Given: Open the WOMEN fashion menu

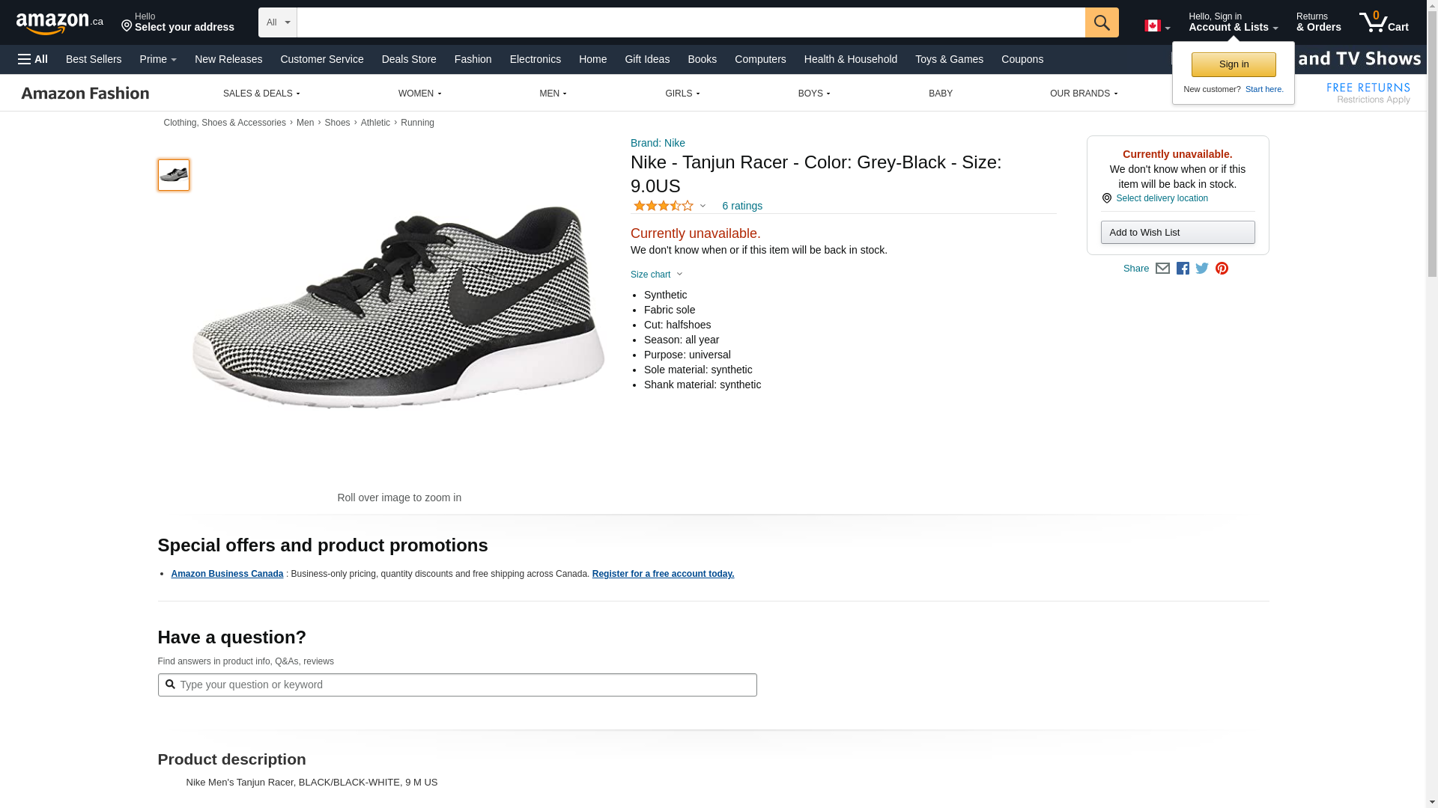Looking at the screenshot, I should click(419, 94).
